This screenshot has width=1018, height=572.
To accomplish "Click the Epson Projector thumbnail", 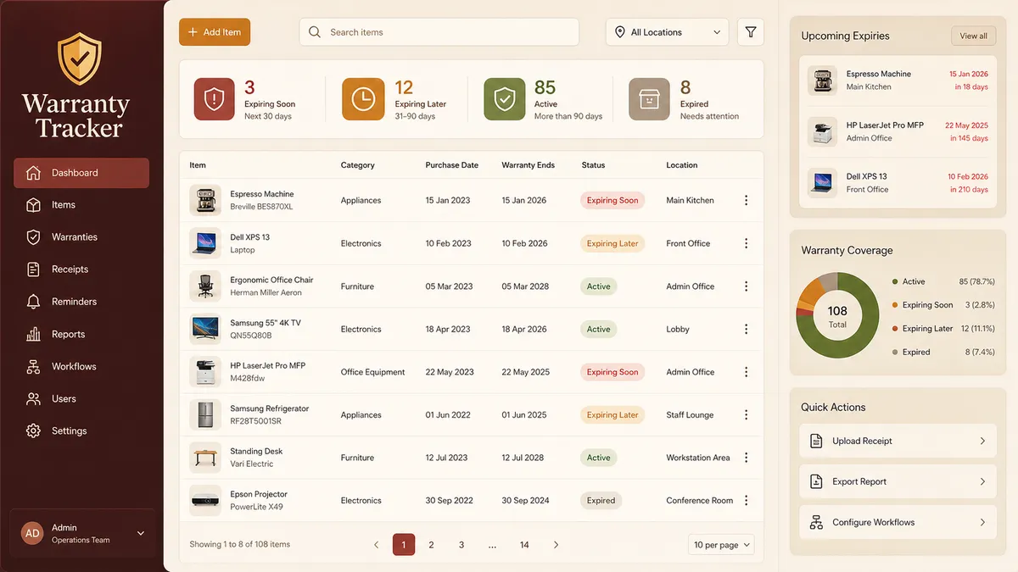I will tap(204, 501).
